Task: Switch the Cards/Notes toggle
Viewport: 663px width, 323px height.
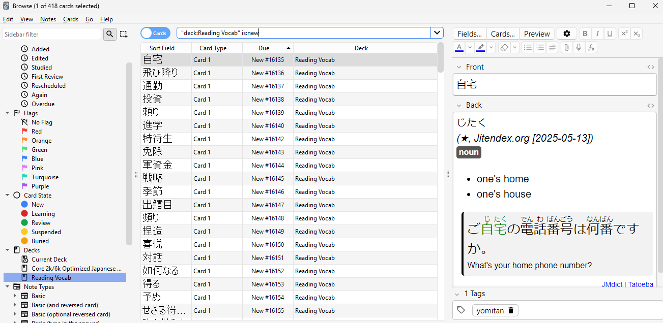Action: [x=156, y=33]
